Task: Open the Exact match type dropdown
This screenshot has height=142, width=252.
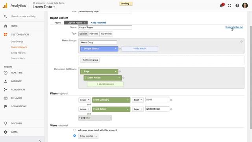Action: click(138, 100)
